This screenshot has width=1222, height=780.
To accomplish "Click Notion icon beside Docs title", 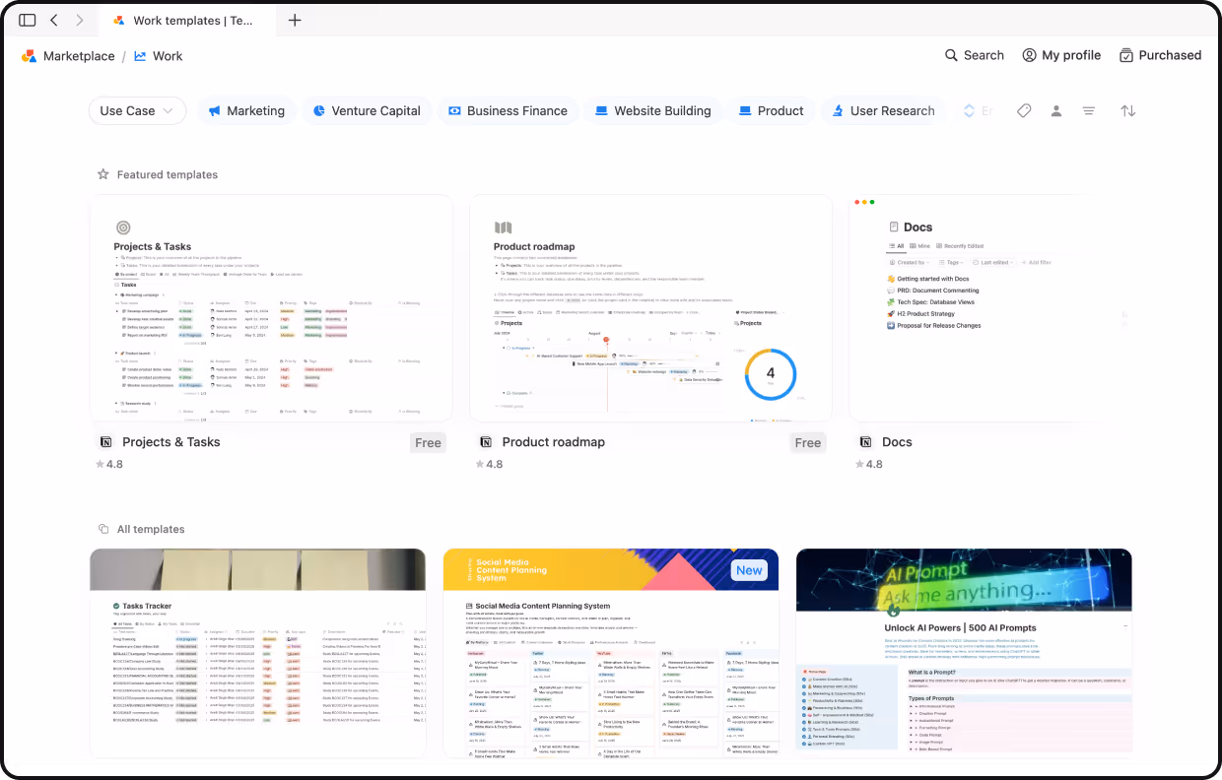I will 865,442.
